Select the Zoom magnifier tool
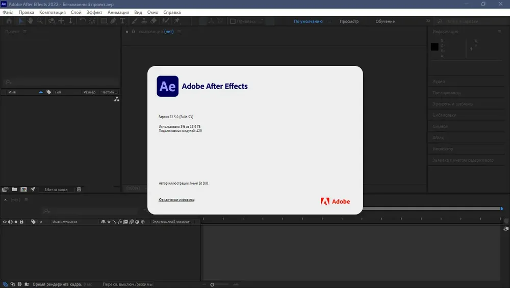 coord(40,21)
